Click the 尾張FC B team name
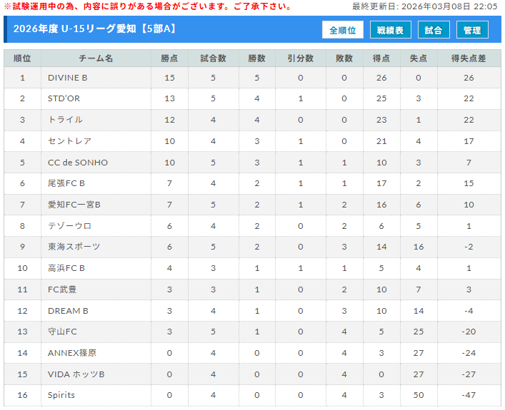Screen dimensions: 505x410 (66, 183)
